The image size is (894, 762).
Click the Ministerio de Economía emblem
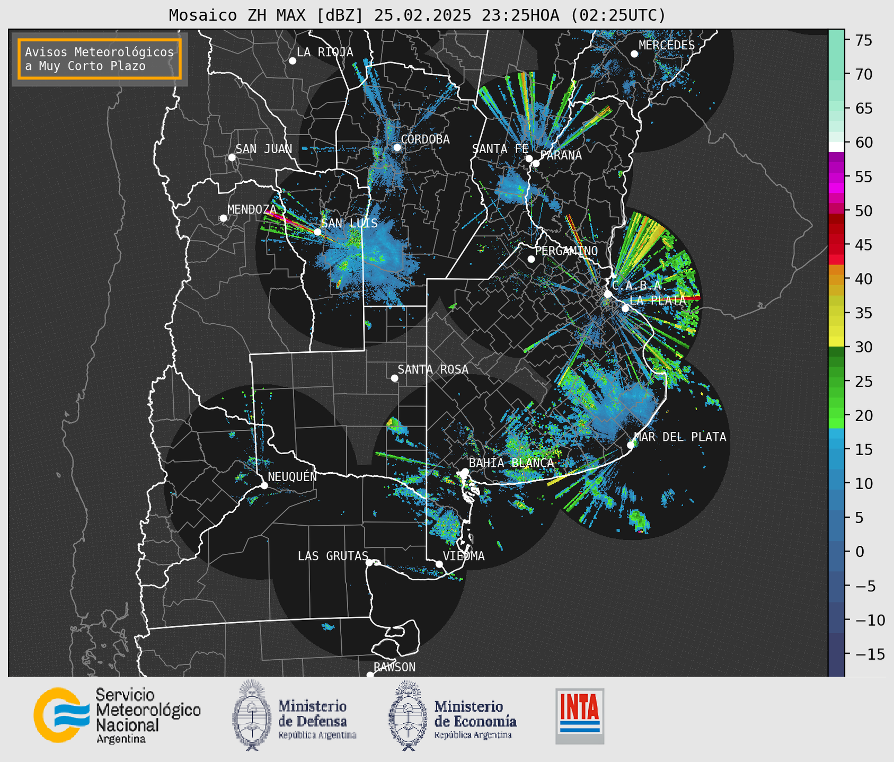pyautogui.click(x=408, y=715)
